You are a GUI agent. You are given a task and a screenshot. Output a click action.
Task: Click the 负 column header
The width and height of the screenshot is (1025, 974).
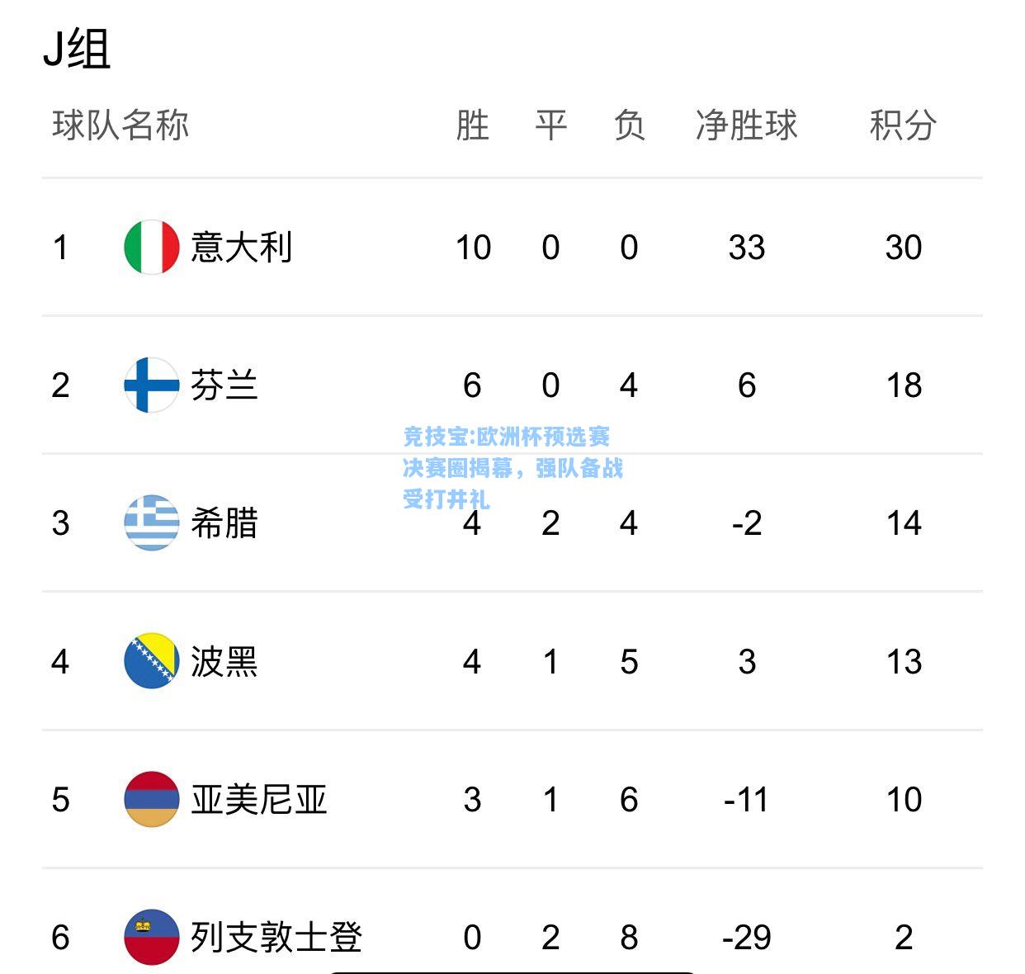pos(629,125)
